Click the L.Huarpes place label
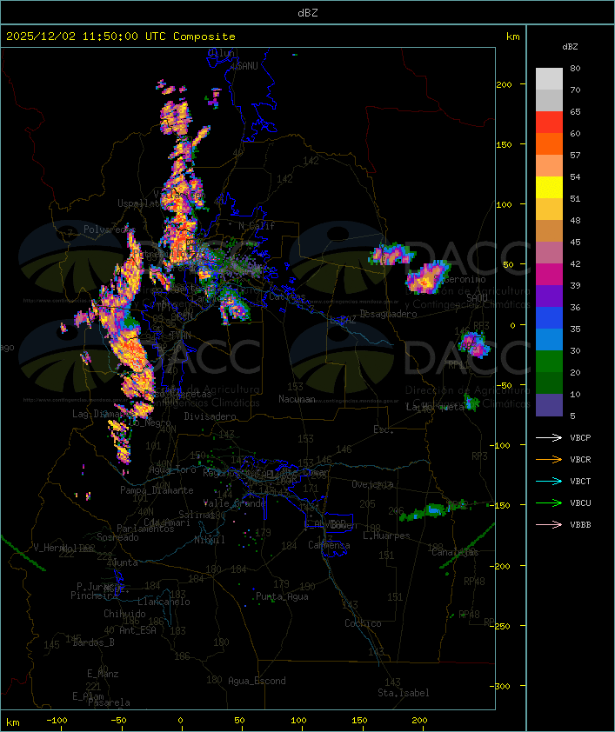This screenshot has width=615, height=732. [386, 536]
